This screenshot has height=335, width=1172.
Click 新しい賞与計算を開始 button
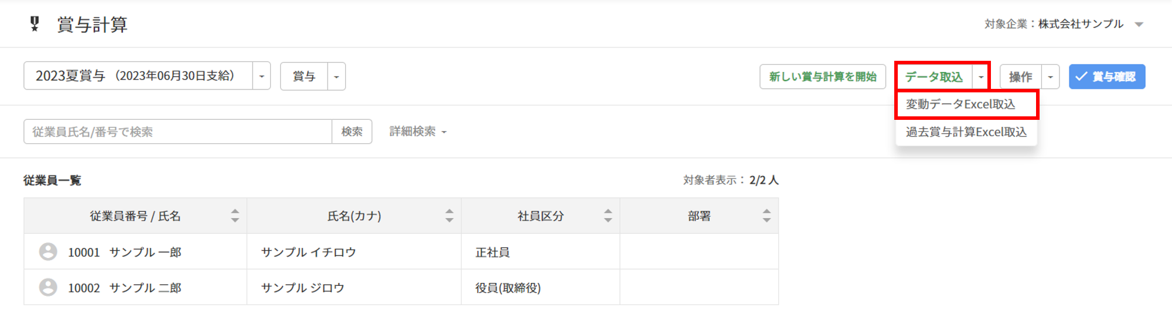pyautogui.click(x=823, y=77)
